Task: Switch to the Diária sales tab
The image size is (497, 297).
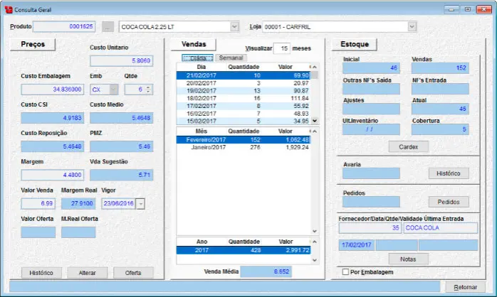Action: [198, 58]
